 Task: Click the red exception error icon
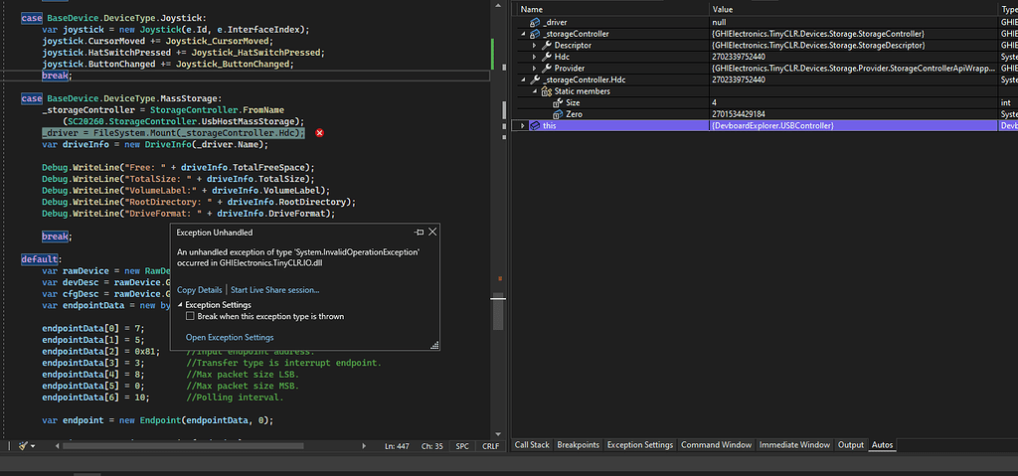[319, 132]
